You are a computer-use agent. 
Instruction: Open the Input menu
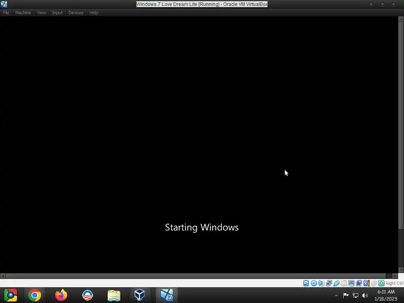pos(57,13)
